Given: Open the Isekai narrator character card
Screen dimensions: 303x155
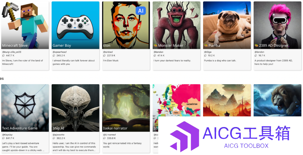Looking at the screenshot, I should (126, 118).
